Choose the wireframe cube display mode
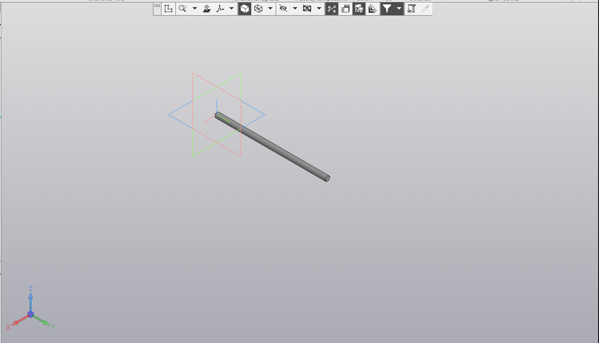Screen dimensions: 599x343 259,8
